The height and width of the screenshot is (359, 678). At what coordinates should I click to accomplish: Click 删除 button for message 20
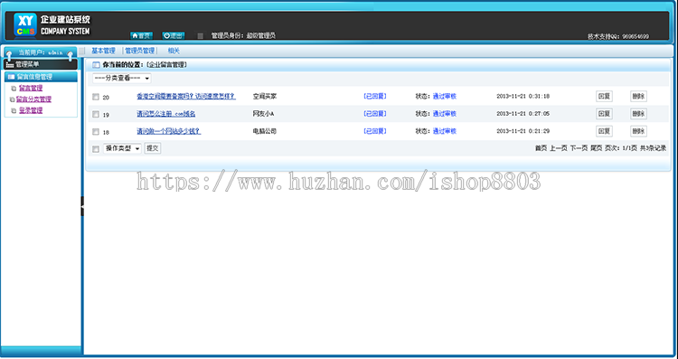point(638,96)
